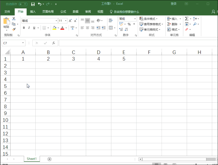Click the Select All corner triangle
Viewport: 218px width, 165px height.
tap(6, 52)
